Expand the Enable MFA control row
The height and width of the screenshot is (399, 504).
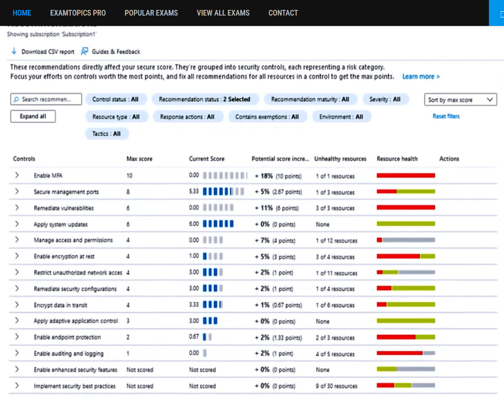pos(17,175)
